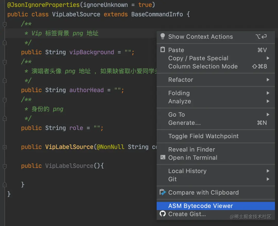Click the VipLabelSource class name in declaration

[76, 14]
